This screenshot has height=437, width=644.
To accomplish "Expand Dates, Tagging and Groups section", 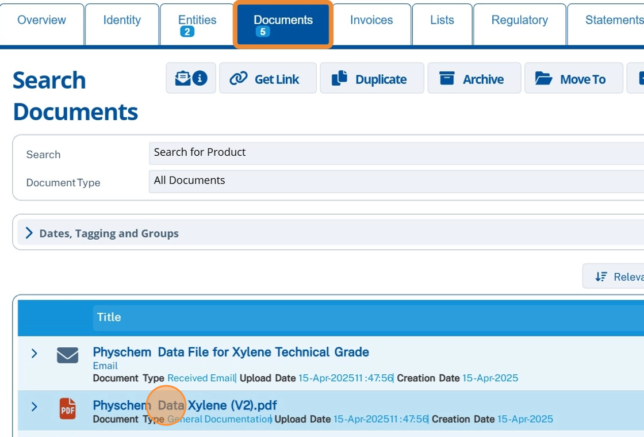I will [30, 233].
